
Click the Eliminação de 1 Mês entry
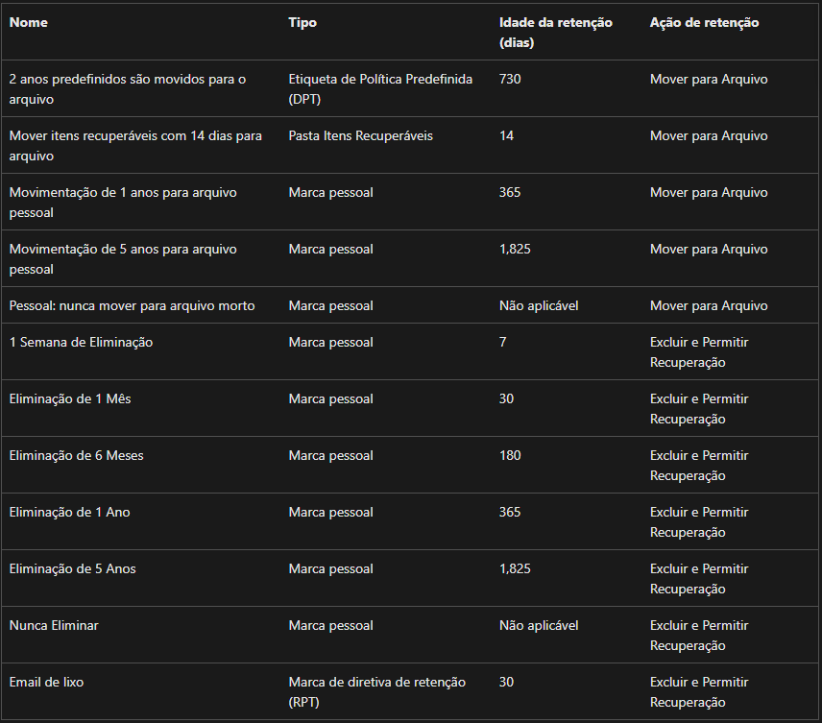[x=70, y=398]
